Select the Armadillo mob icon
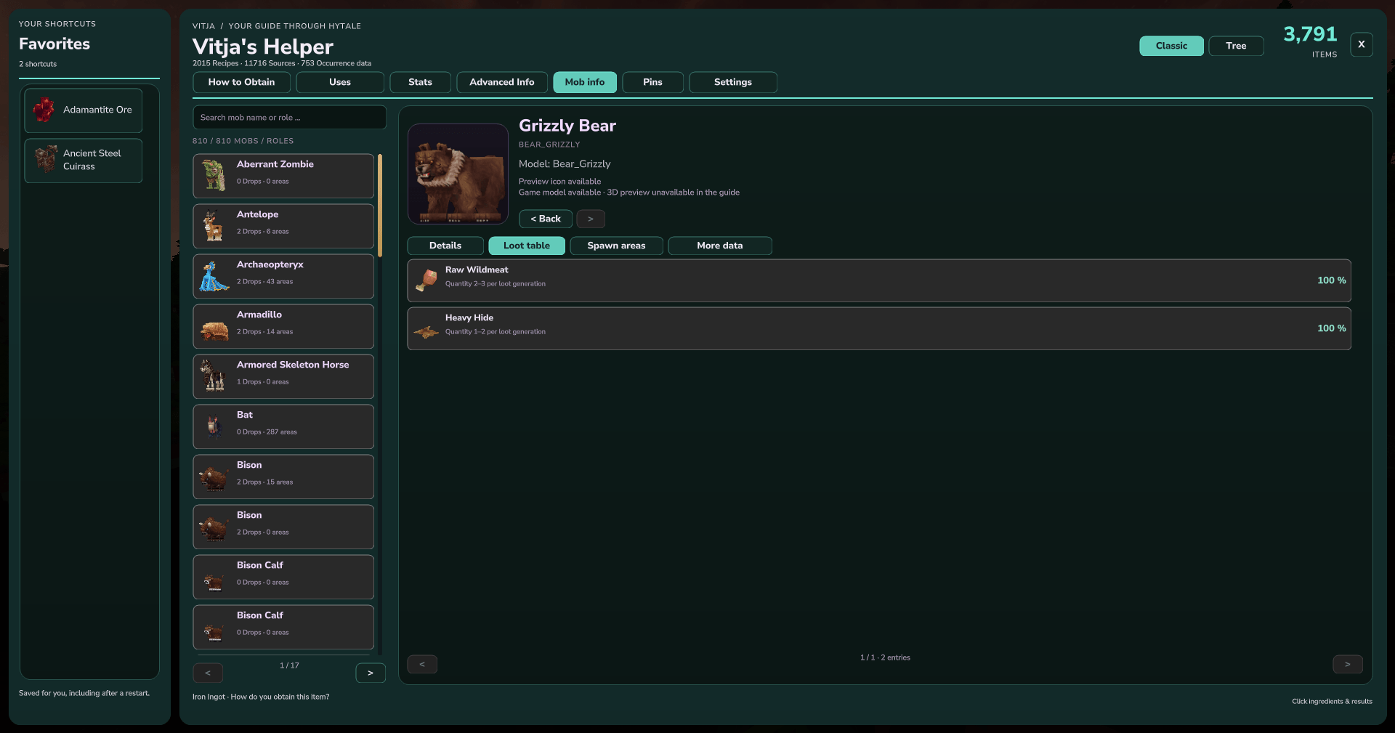1395x733 pixels. 214,331
